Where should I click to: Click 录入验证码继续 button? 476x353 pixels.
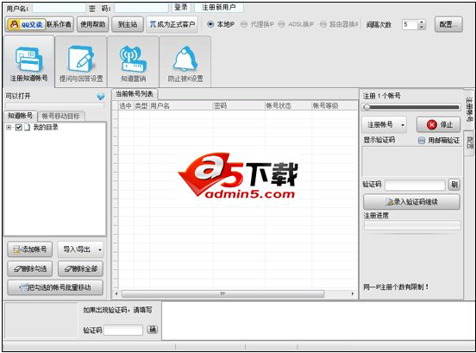point(411,202)
